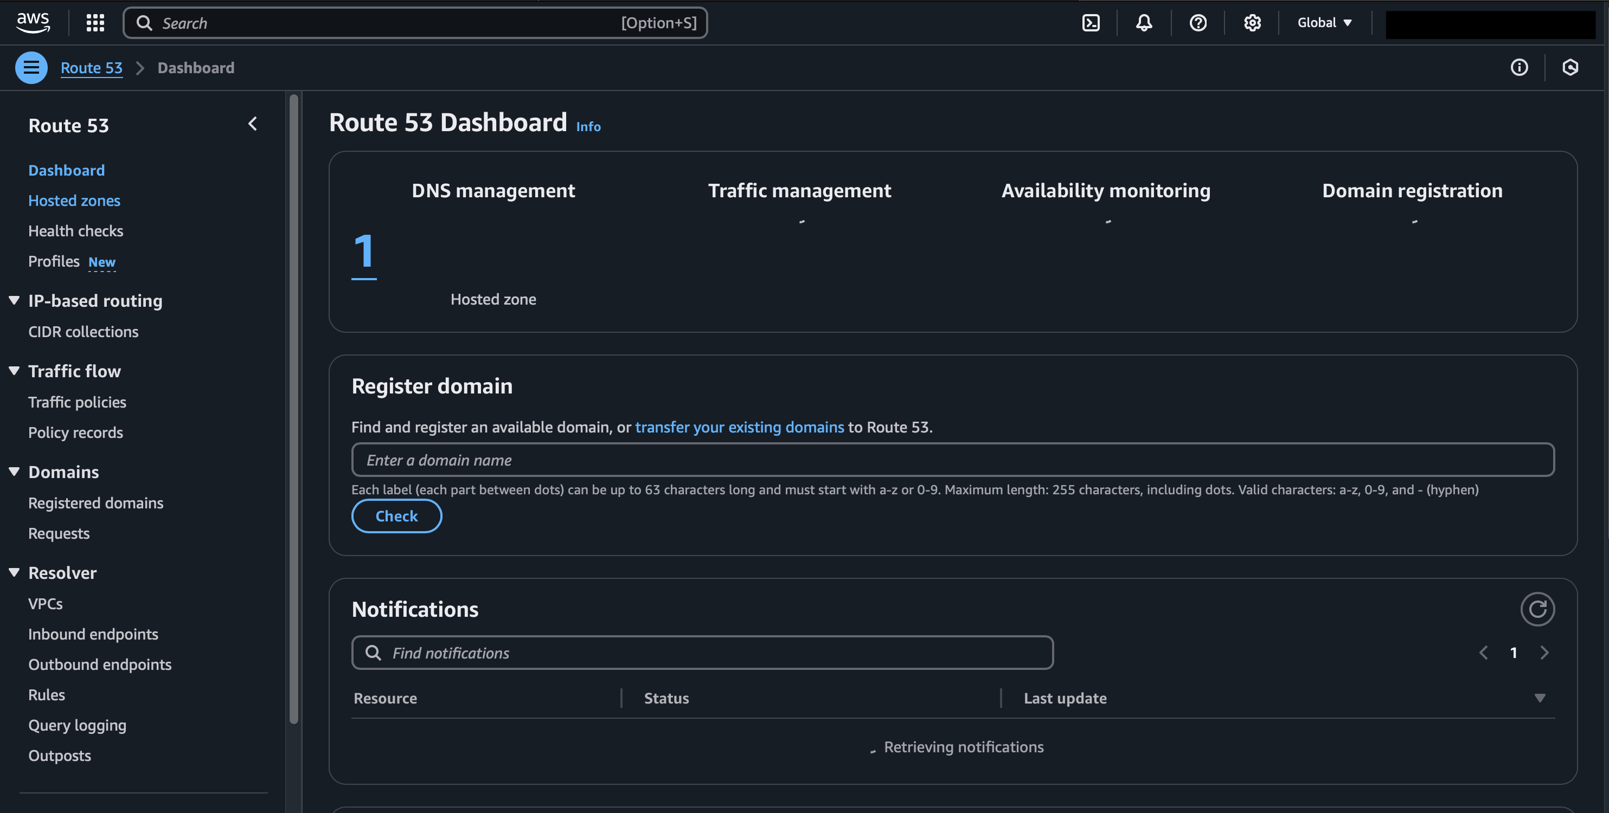1609x813 pixels.
Task: Focus the AWS search box
Action: click(x=415, y=23)
